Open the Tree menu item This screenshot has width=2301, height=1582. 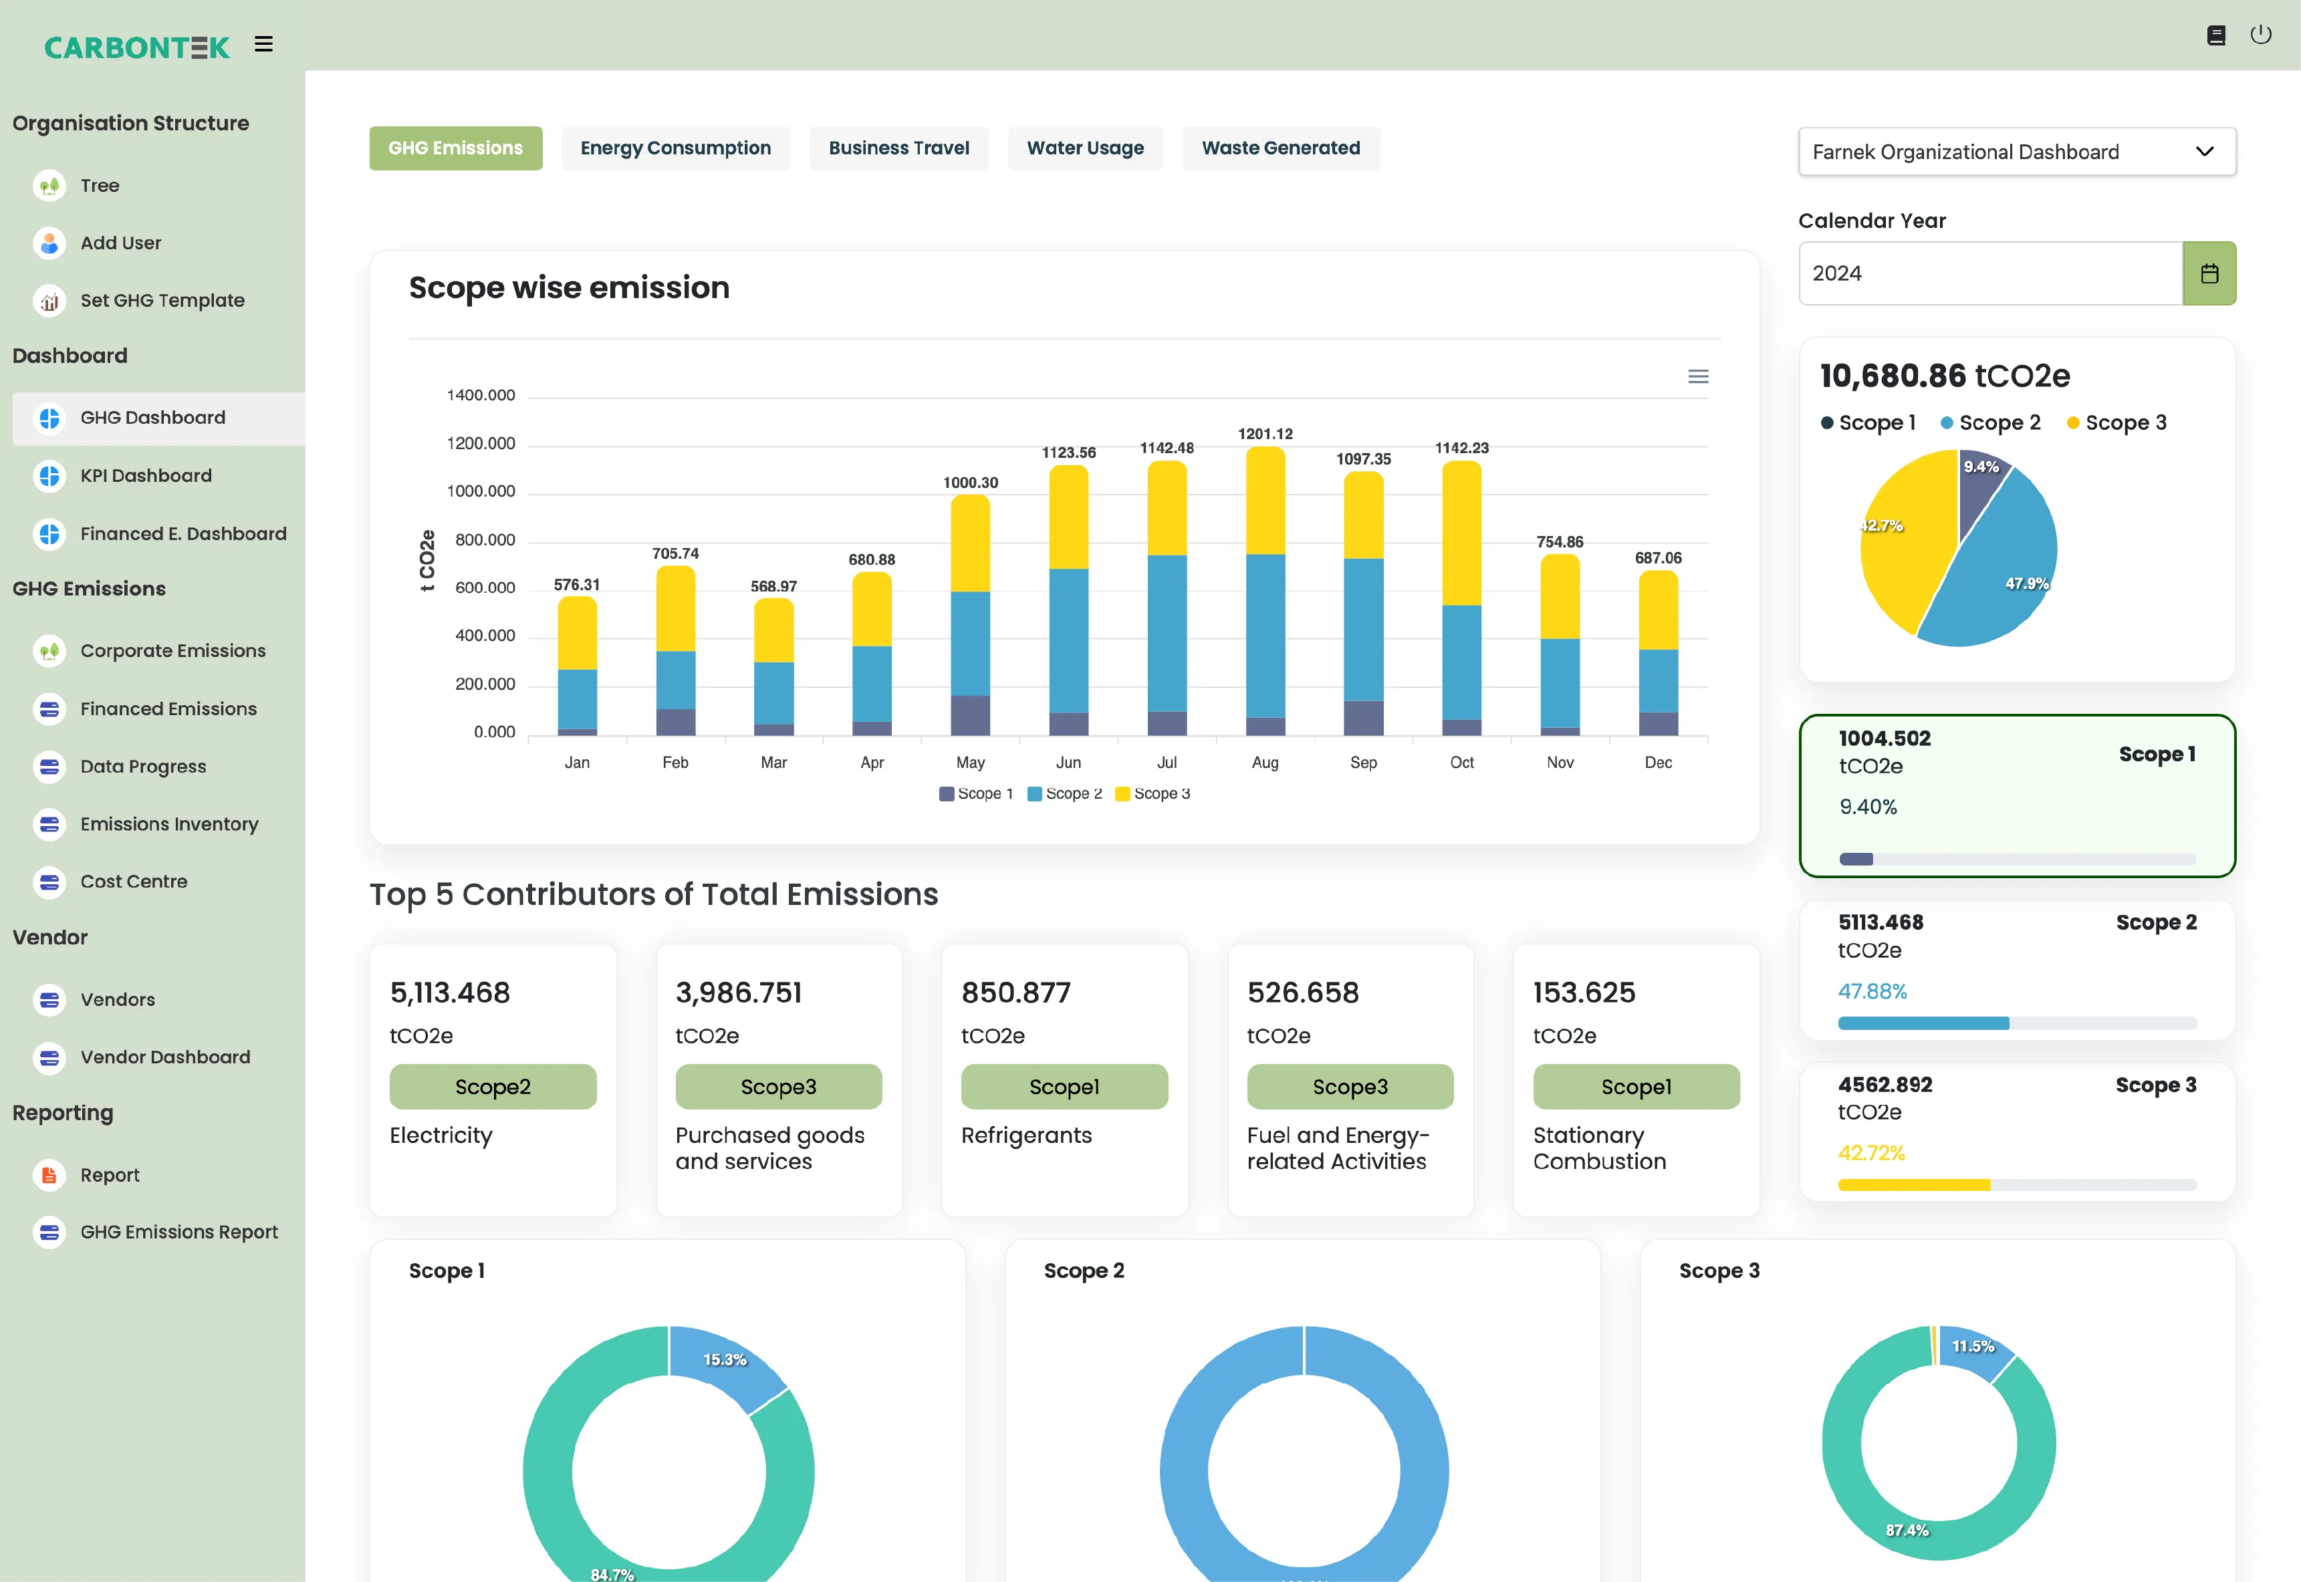100,185
